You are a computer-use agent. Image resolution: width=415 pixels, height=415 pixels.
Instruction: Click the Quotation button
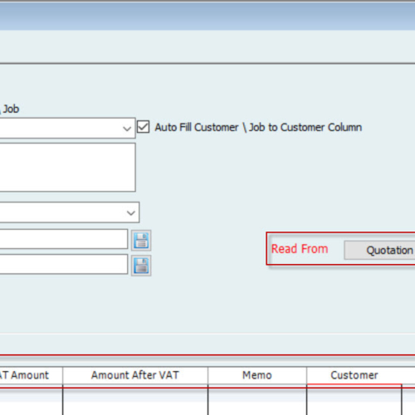379,250
